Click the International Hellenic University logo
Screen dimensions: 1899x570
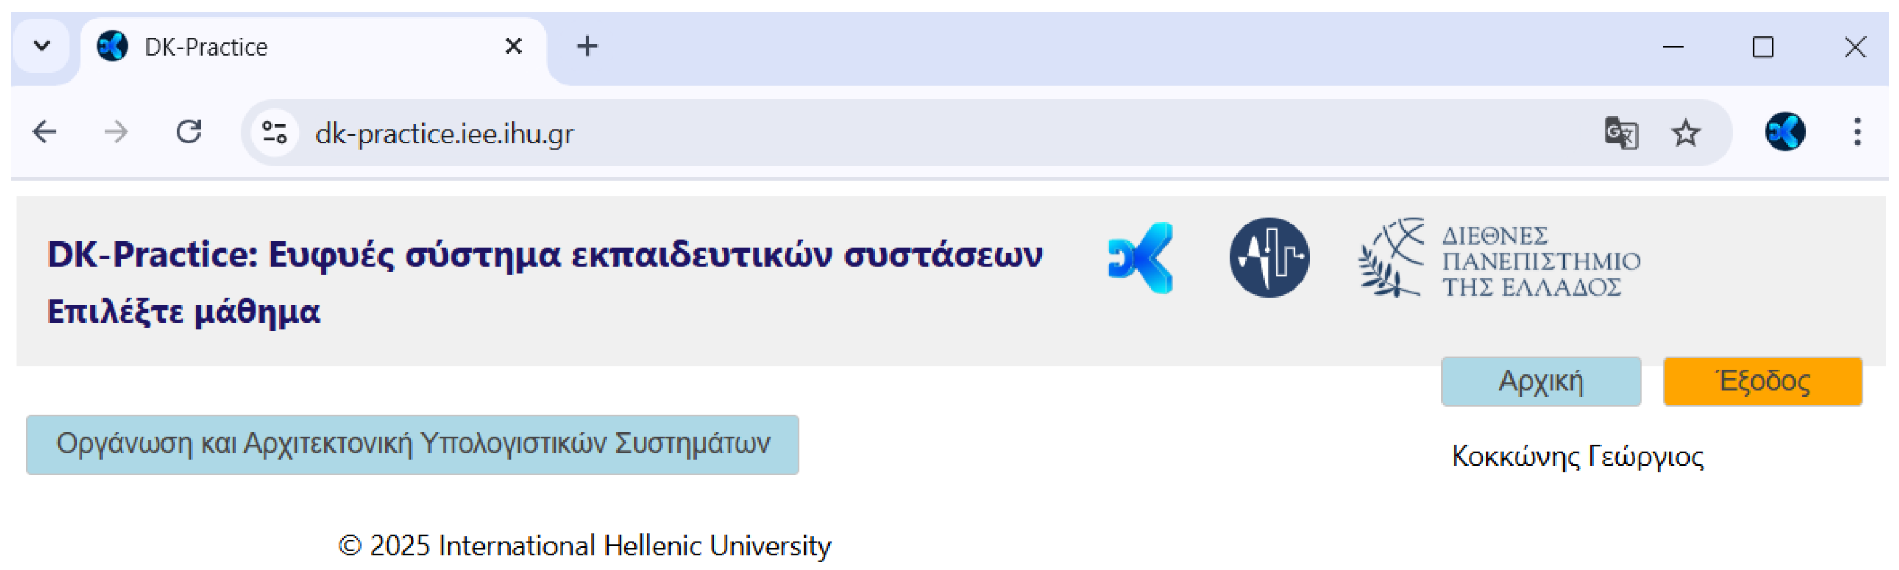tap(1500, 258)
